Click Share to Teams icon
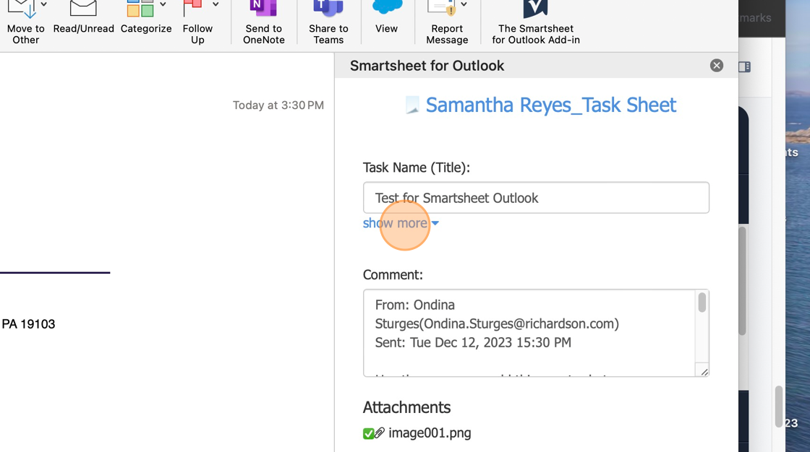Viewport: 810px width, 452px height. coord(328,8)
